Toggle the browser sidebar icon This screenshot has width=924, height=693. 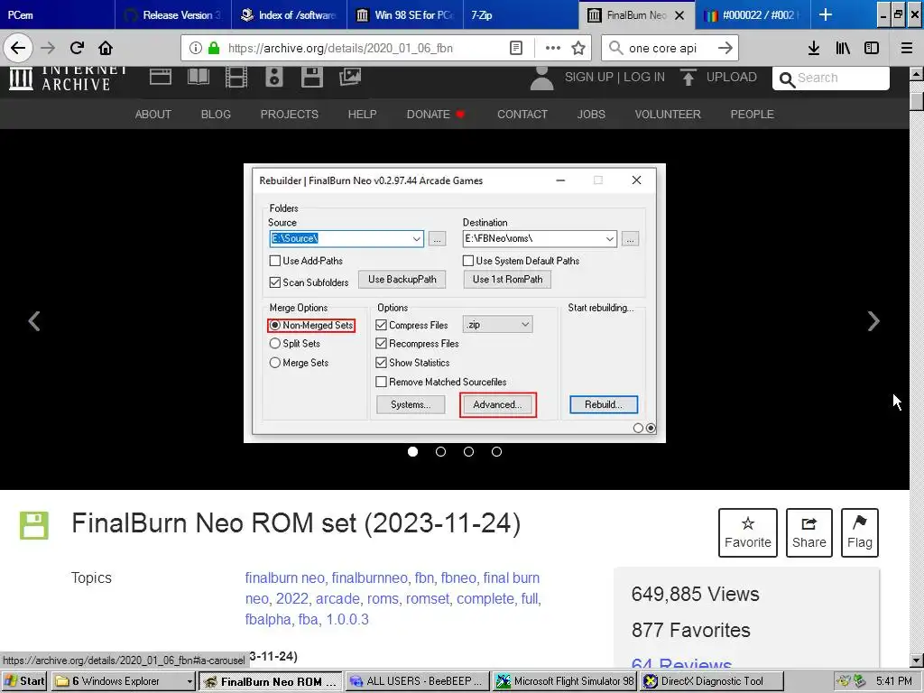coord(872,48)
